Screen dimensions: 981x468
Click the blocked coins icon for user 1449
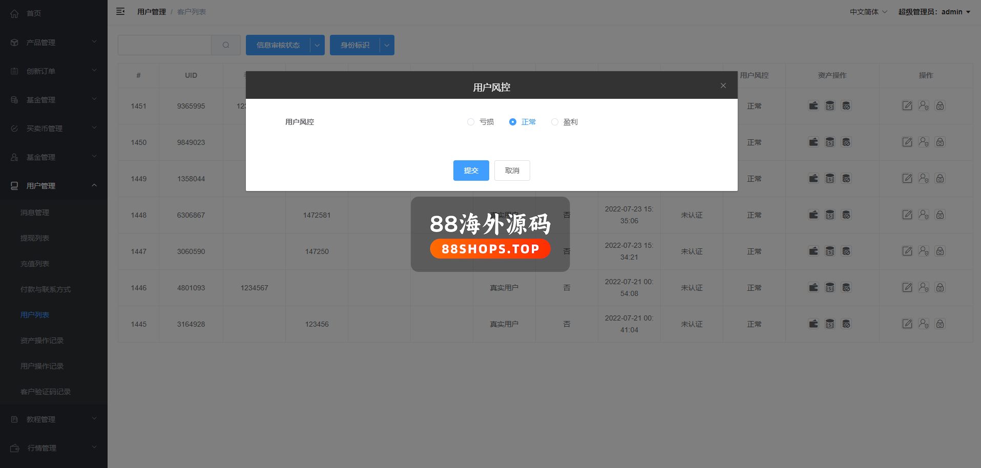coord(846,179)
